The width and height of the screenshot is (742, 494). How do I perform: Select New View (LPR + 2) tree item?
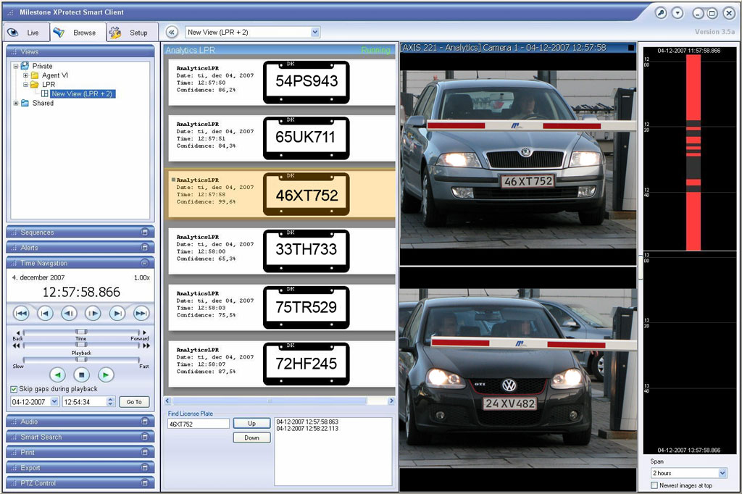(x=82, y=93)
